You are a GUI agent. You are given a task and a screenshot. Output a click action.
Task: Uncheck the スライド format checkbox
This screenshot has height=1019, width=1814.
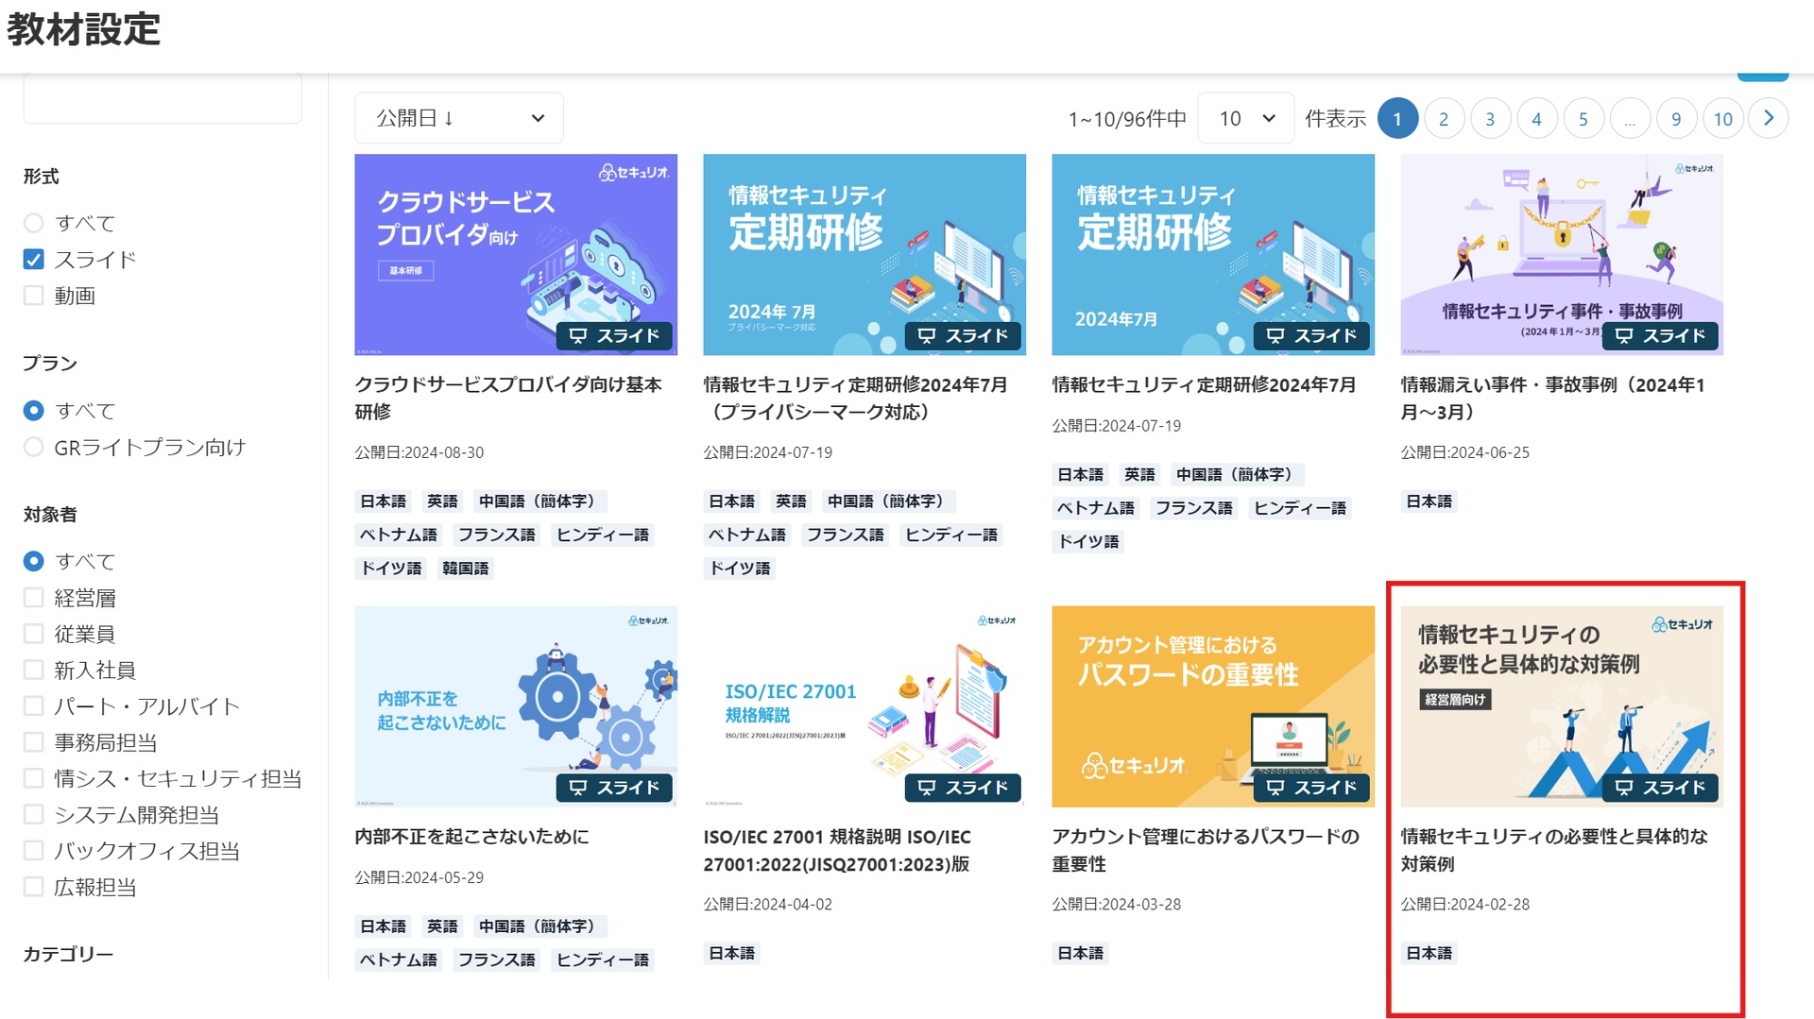pyautogui.click(x=33, y=260)
